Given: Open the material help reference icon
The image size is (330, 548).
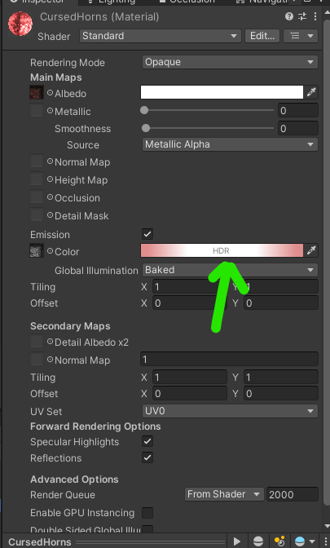Looking at the screenshot, I should [x=289, y=16].
